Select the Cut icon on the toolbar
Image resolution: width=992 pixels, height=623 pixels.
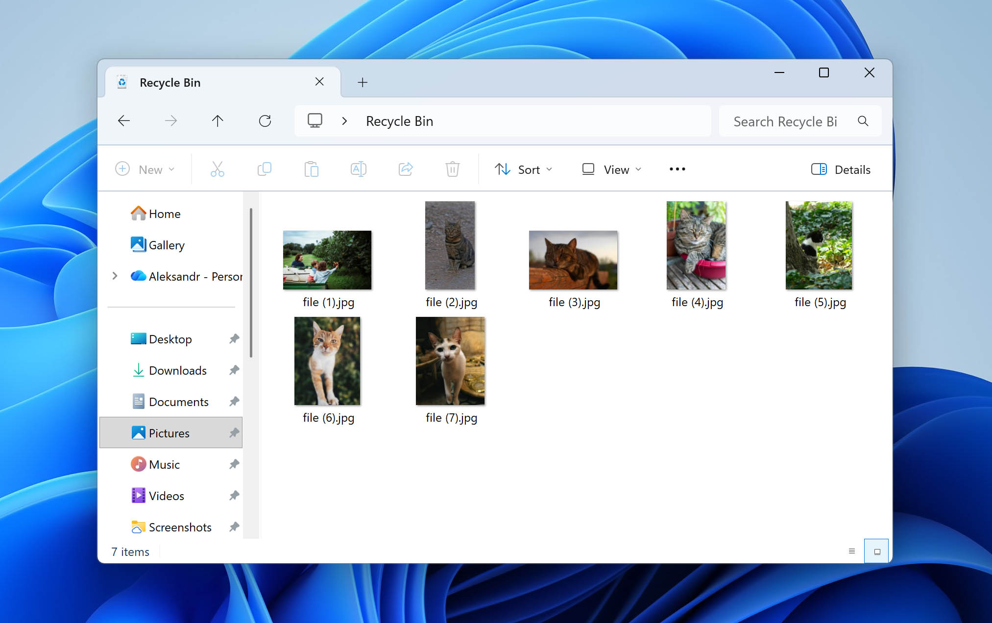click(x=217, y=169)
